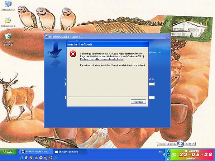Close the reader desktop widget
This screenshot has height=161, width=215.
coord(193,144)
